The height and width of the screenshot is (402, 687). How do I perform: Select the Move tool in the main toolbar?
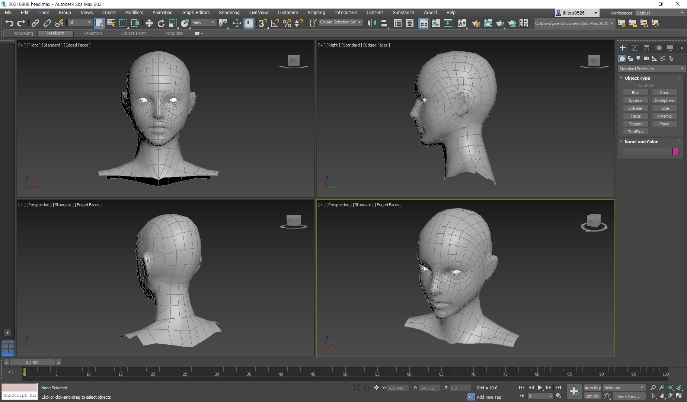click(149, 23)
